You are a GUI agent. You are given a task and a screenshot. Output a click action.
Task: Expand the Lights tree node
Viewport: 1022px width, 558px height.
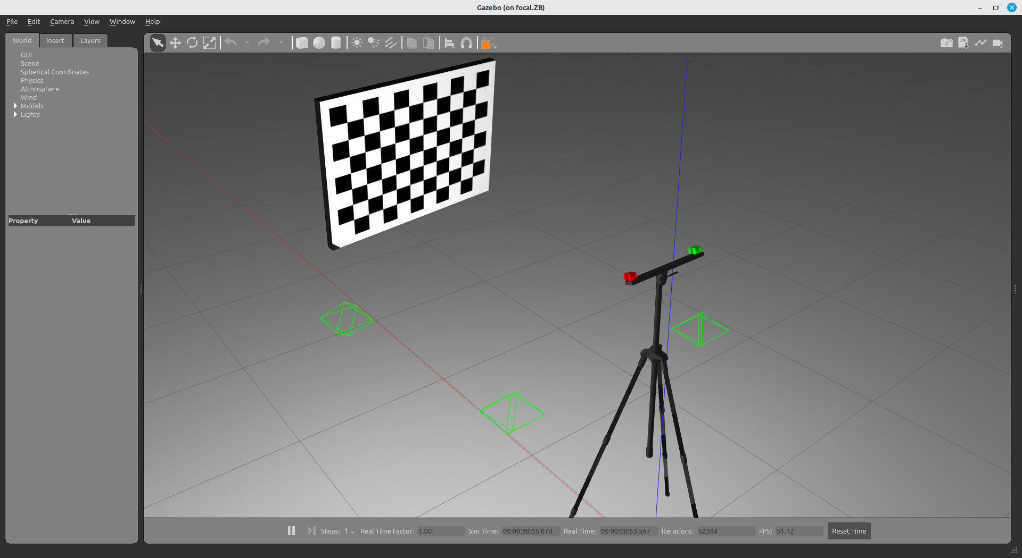15,115
